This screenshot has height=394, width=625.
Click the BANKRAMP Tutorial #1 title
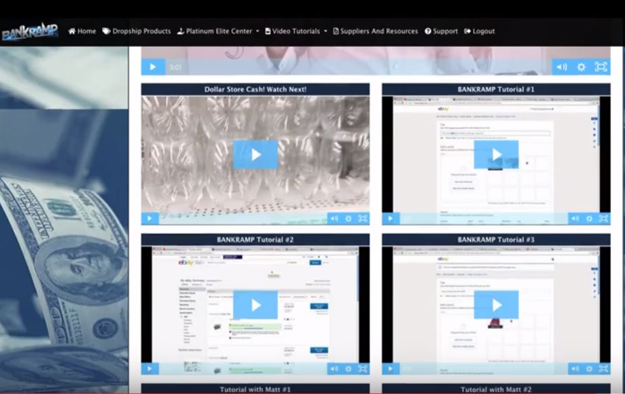(496, 89)
